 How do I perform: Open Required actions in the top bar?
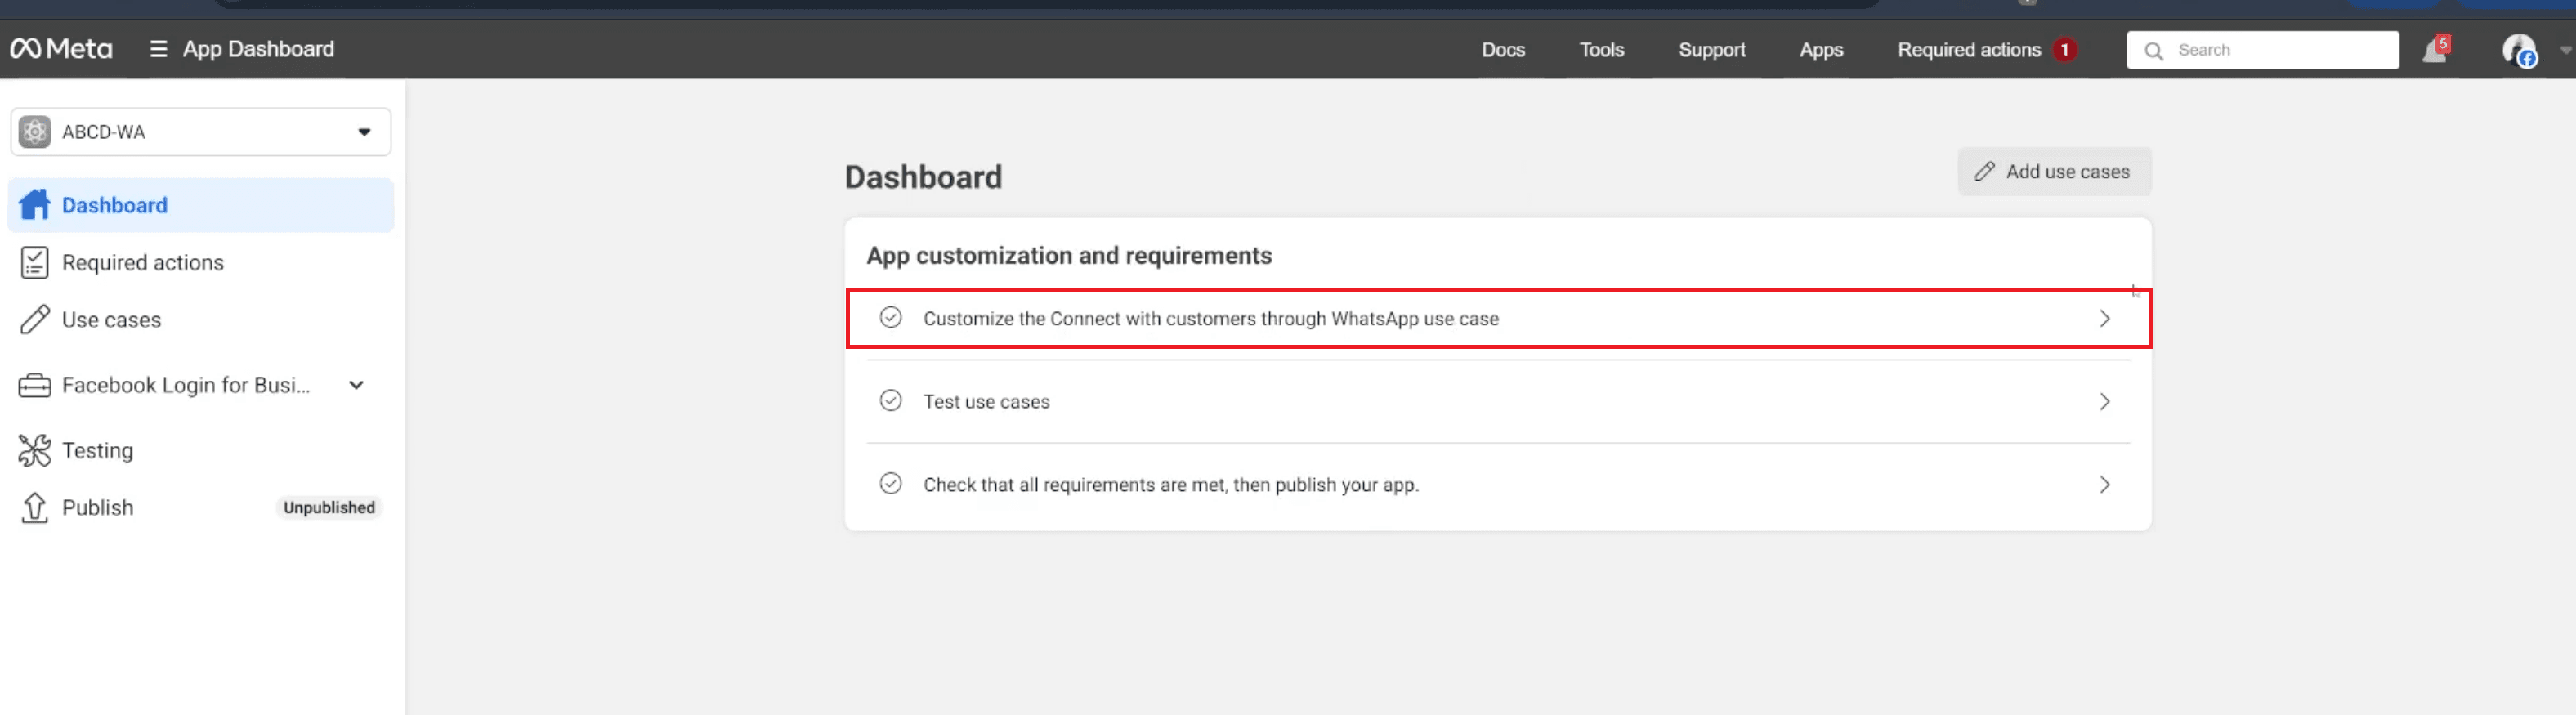tap(1968, 50)
